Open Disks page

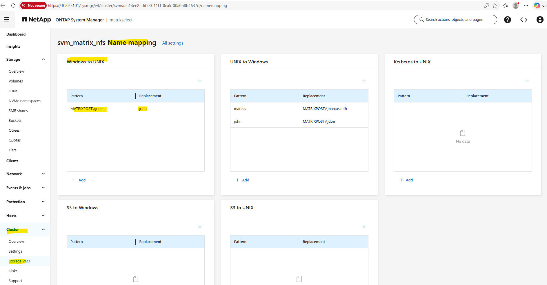13,271
